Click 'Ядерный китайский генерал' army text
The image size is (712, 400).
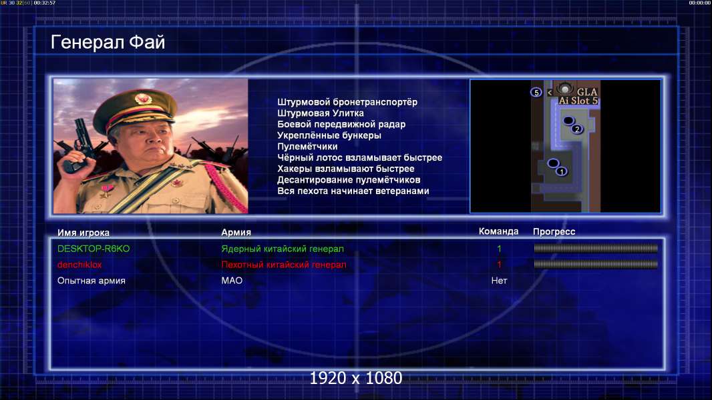(x=283, y=249)
